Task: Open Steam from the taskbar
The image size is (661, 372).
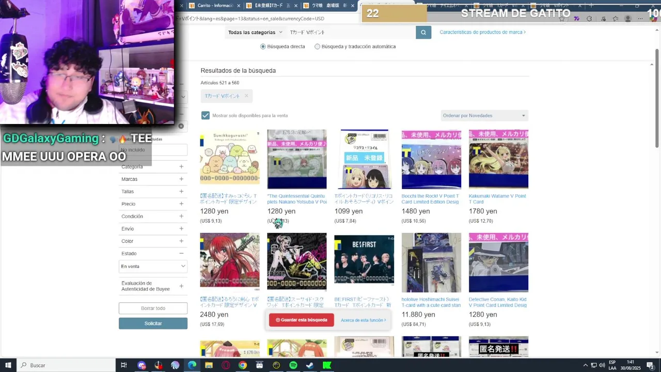Action: (x=310, y=365)
